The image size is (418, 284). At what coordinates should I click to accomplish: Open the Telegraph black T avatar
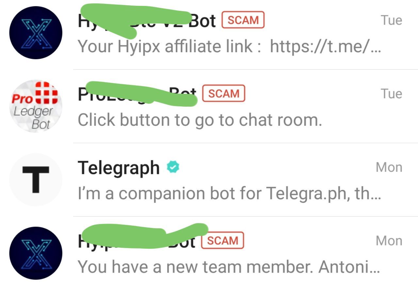click(x=36, y=180)
